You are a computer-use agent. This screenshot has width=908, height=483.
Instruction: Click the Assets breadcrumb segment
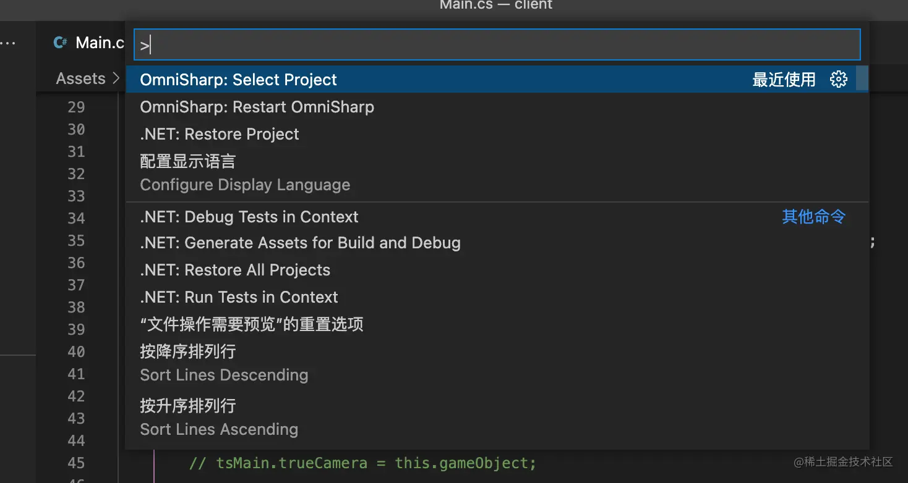81,78
